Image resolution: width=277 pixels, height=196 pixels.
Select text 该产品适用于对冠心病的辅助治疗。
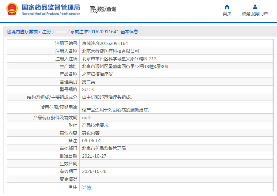coord(116,110)
